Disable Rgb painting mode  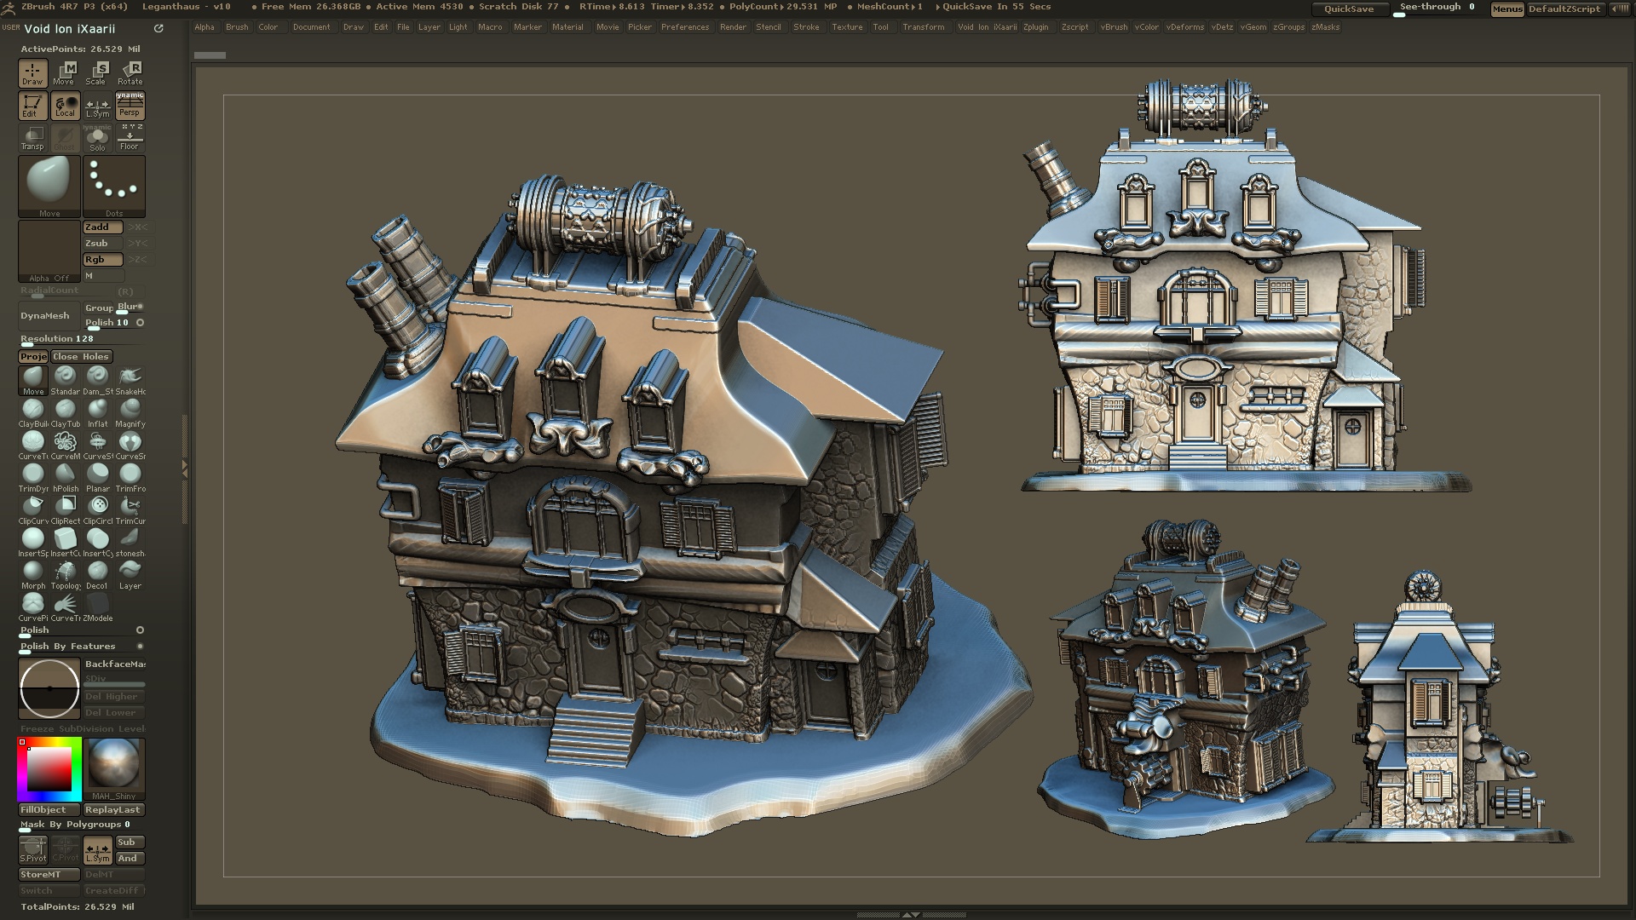[x=102, y=259]
